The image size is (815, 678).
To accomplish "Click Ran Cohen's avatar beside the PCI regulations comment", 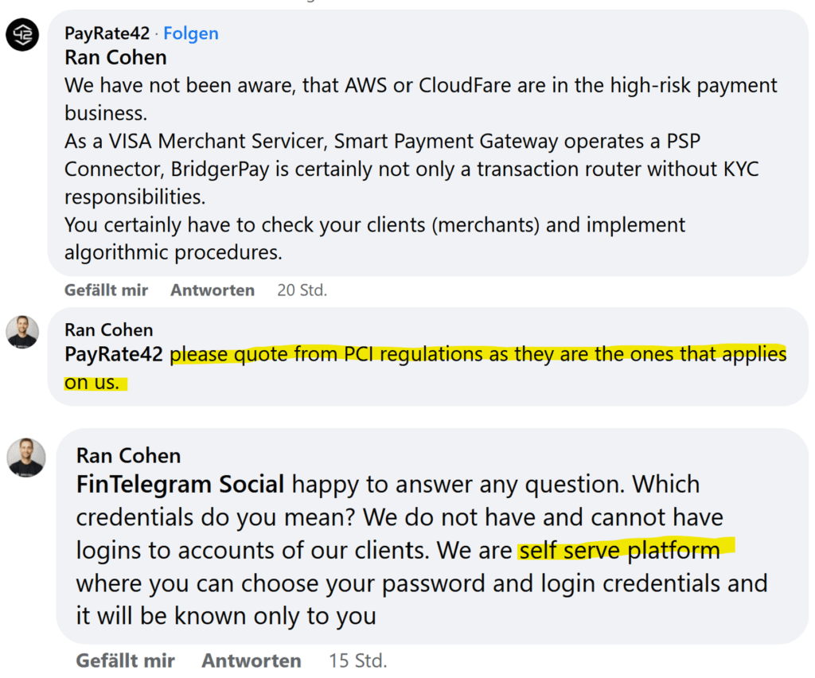I will coord(22,332).
